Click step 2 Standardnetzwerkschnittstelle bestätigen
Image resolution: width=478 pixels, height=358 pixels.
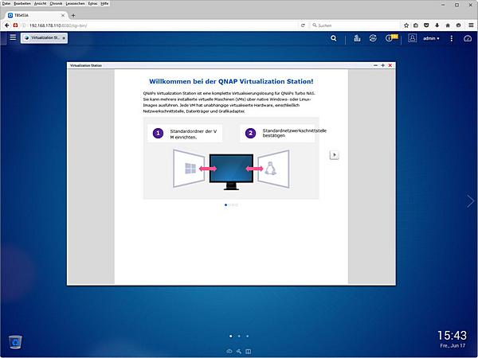click(277, 134)
